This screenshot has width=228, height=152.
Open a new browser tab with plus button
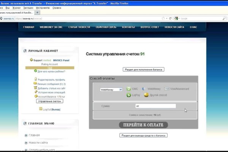point(38,13)
